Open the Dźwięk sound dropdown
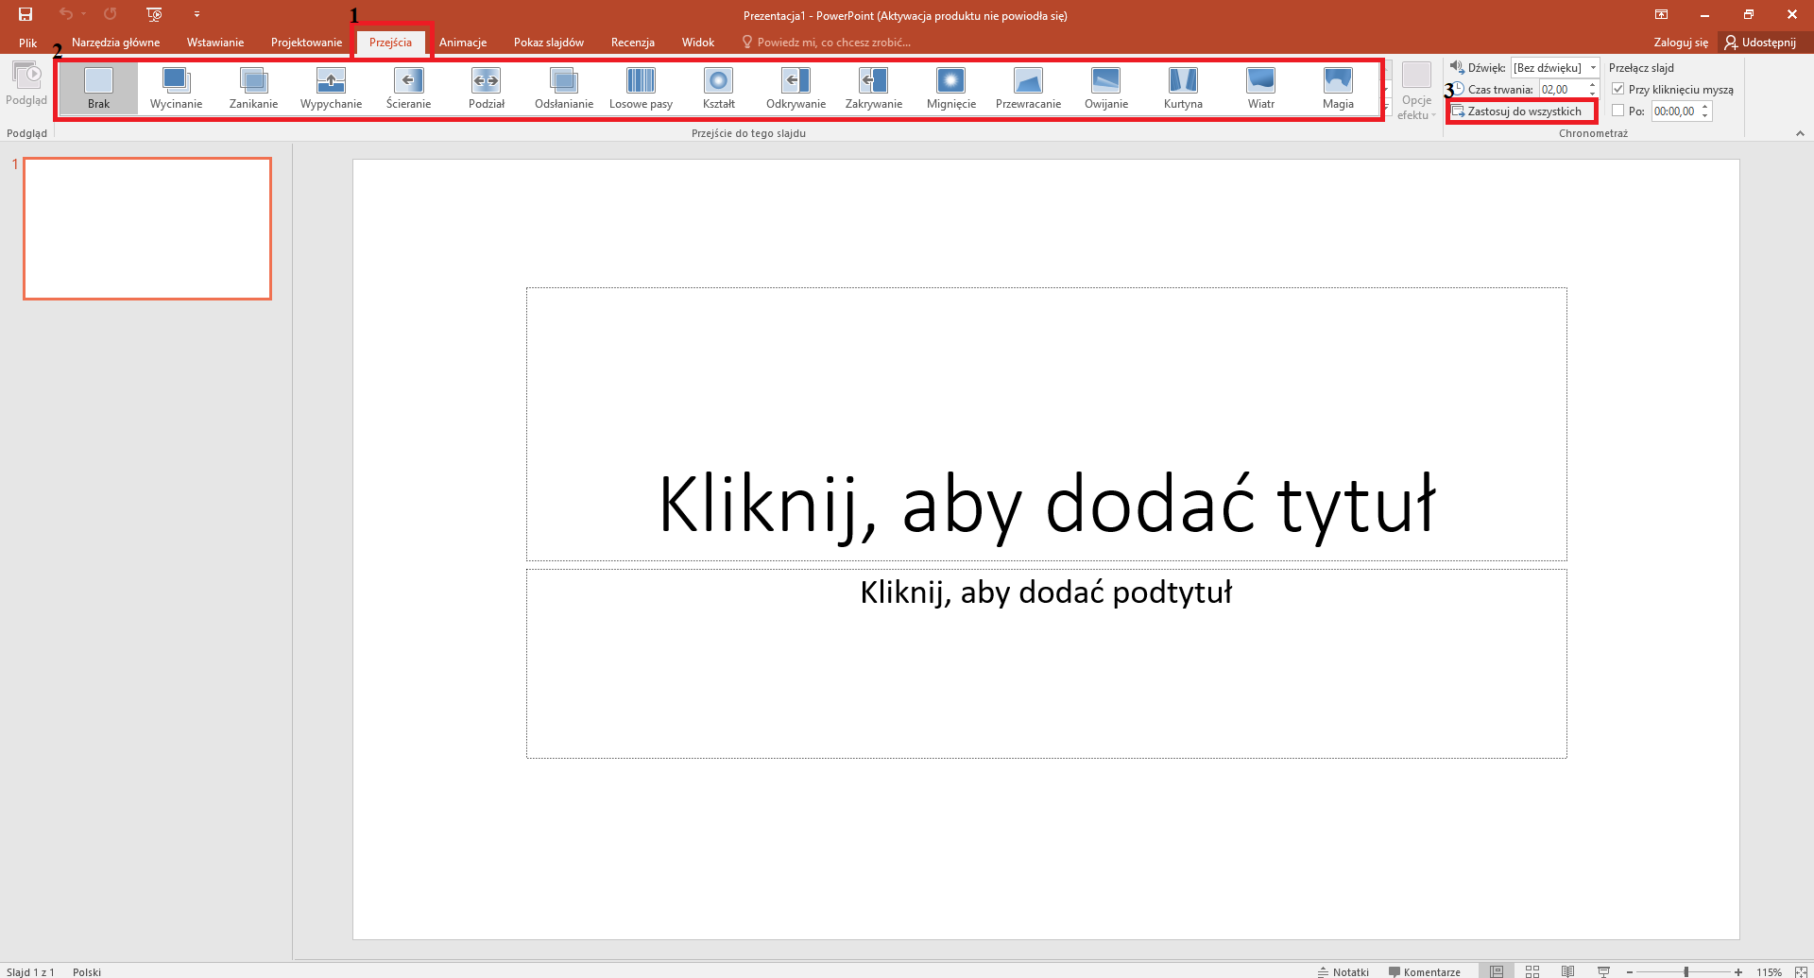Image resolution: width=1814 pixels, height=978 pixels. pos(1593,67)
